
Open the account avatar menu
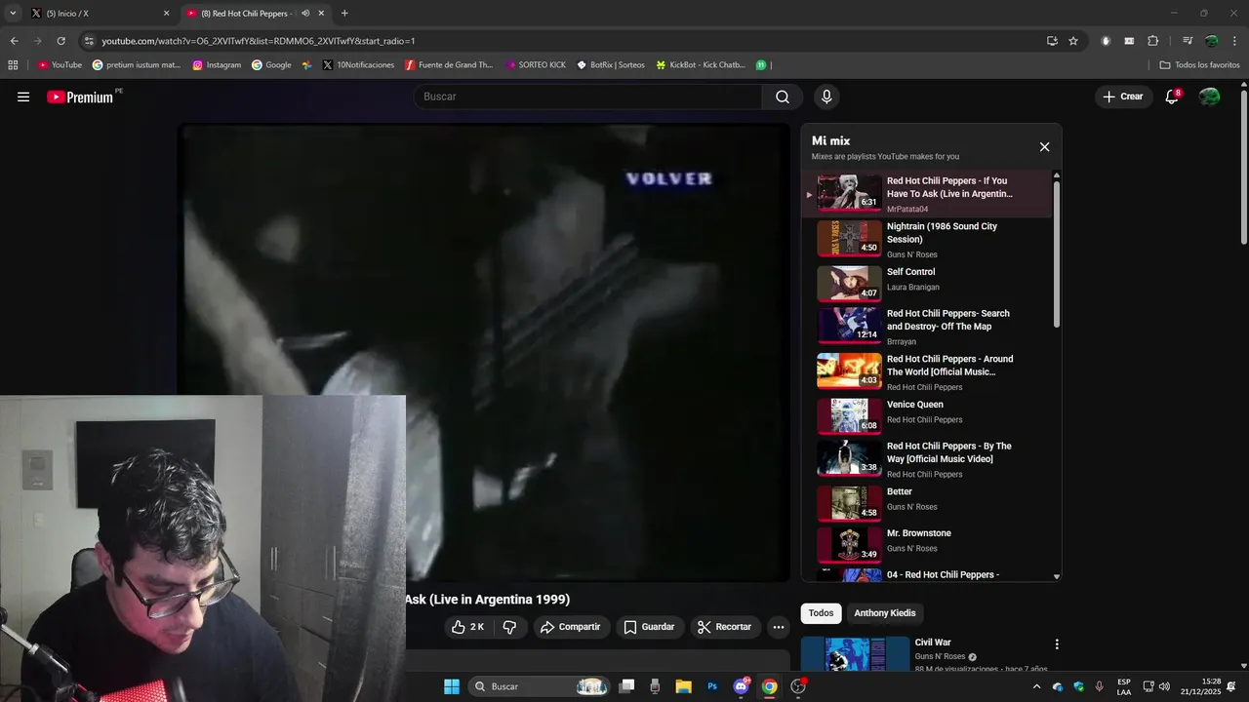point(1209,97)
